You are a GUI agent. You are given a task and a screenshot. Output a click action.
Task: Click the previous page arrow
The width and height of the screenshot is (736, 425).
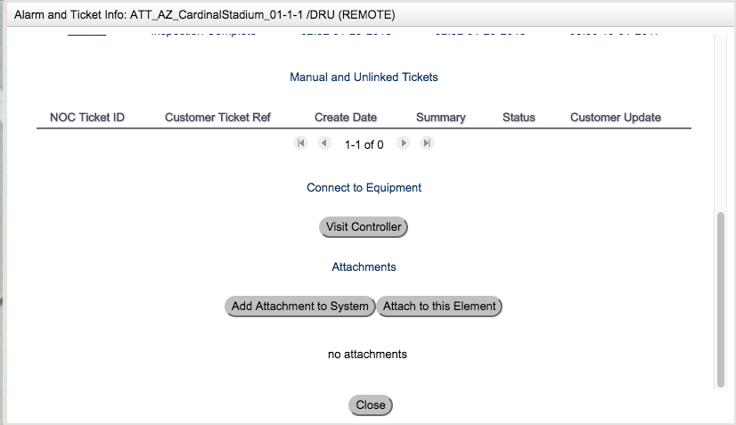pos(324,143)
